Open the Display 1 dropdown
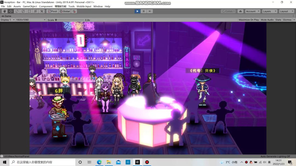The width and height of the screenshot is (296, 166). [7, 20]
